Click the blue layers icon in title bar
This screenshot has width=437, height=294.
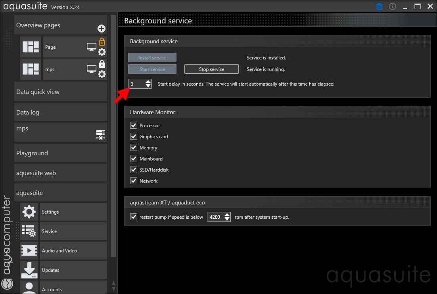click(x=379, y=6)
